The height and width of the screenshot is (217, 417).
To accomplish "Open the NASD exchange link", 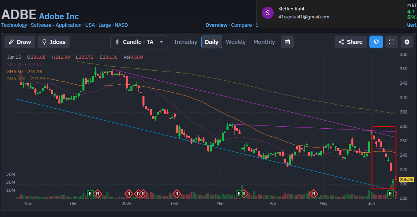I will click(x=121, y=25).
